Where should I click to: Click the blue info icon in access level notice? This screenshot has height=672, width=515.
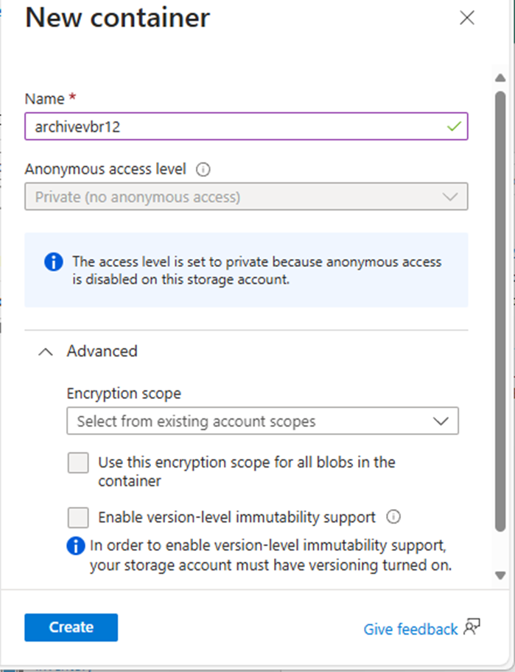click(x=54, y=261)
